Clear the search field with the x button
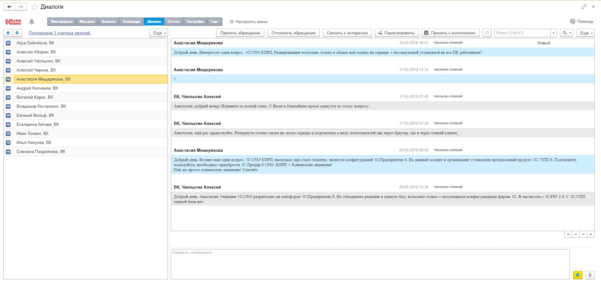This screenshot has height=281, width=601. [x=553, y=33]
